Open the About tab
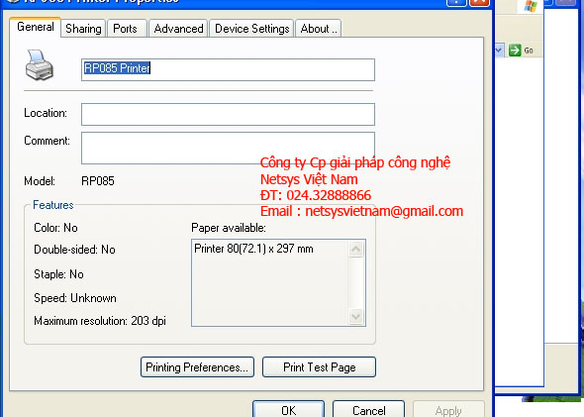Viewport: 584px width, 417px height. coord(319,29)
